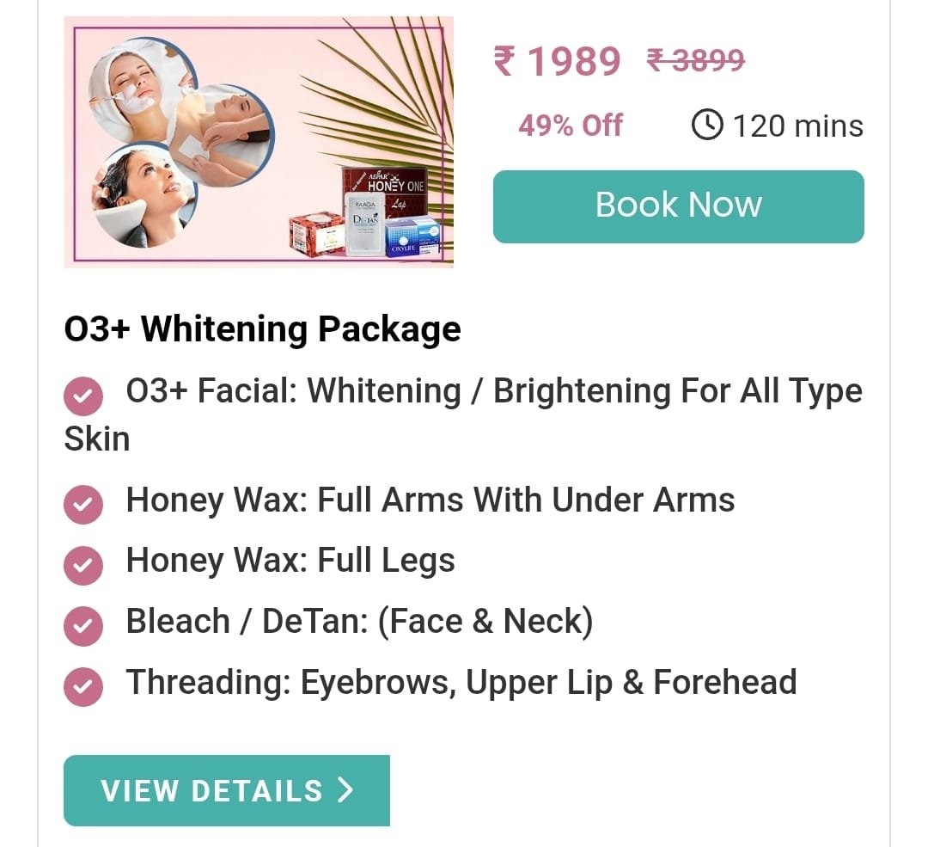Open View Details for the package
This screenshot has width=928, height=847.
click(x=227, y=790)
